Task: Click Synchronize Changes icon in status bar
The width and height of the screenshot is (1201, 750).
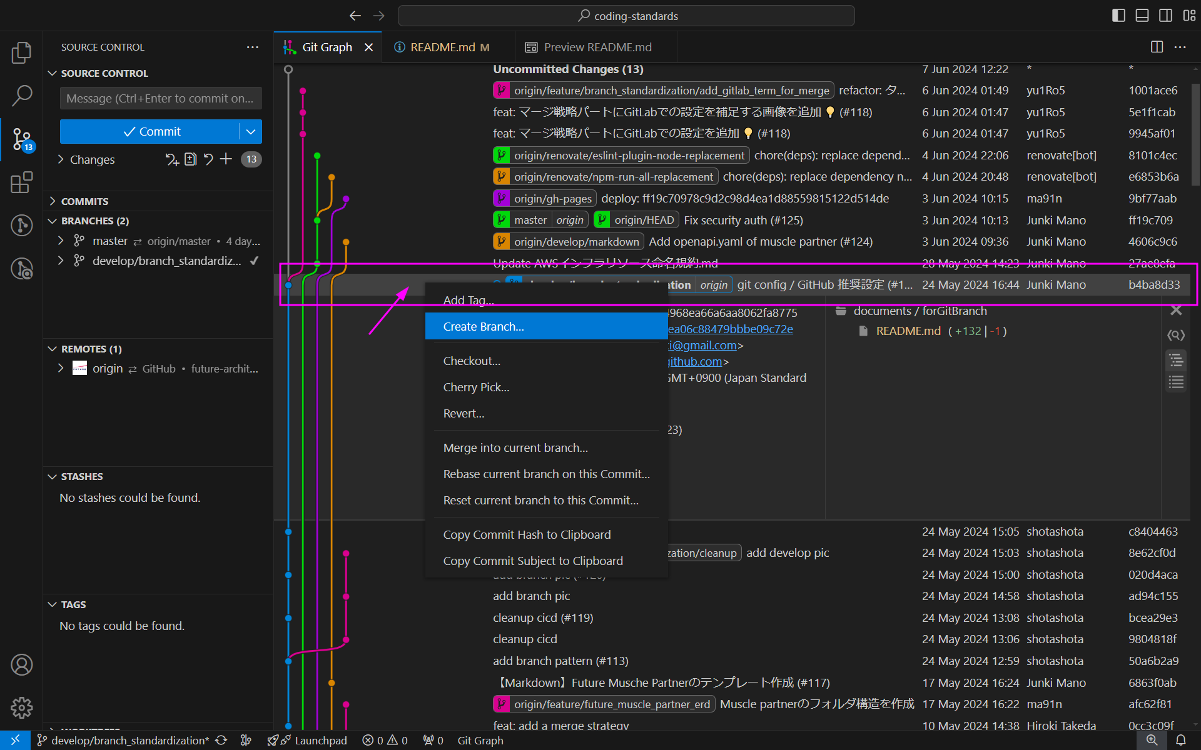Action: (x=221, y=741)
